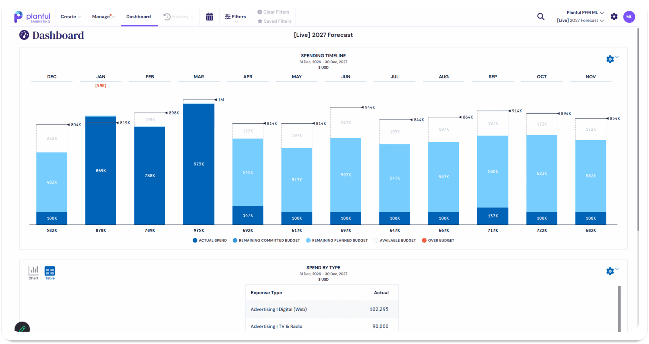Click the March 1M budget marker
Viewport: 649px width, 344px height.
pos(219,100)
